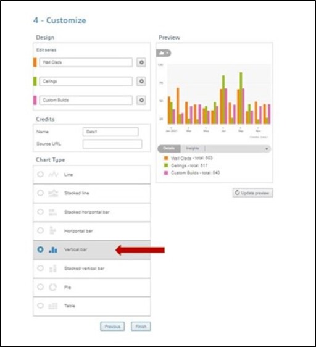Switch to the Details tab

169,148
